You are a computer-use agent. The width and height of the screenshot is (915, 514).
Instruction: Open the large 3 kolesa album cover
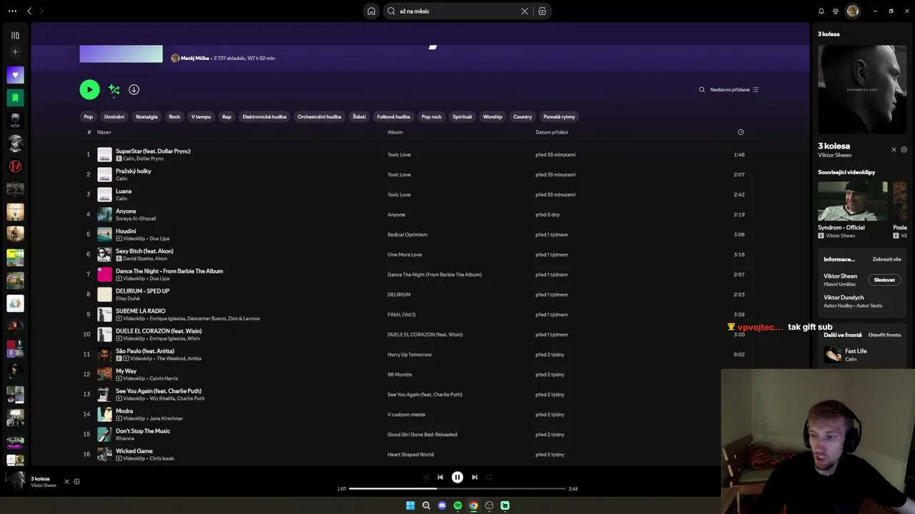862,89
